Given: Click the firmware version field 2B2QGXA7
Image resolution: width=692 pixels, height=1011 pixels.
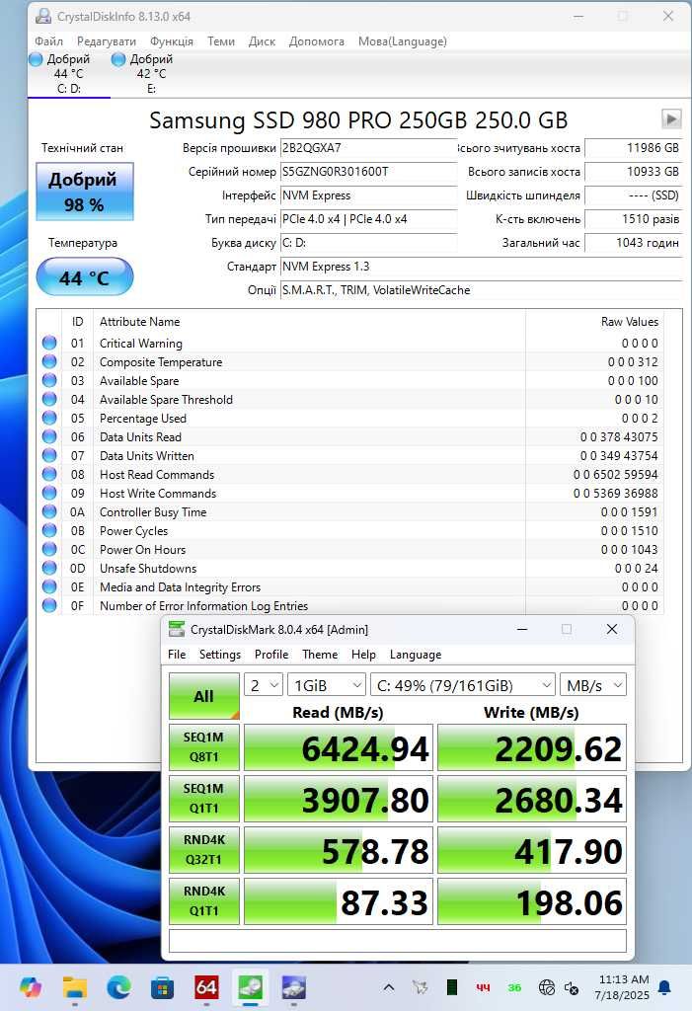Looking at the screenshot, I should click(368, 148).
